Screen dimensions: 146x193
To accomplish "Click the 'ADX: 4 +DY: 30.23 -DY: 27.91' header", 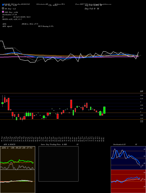I will coord(17,148).
